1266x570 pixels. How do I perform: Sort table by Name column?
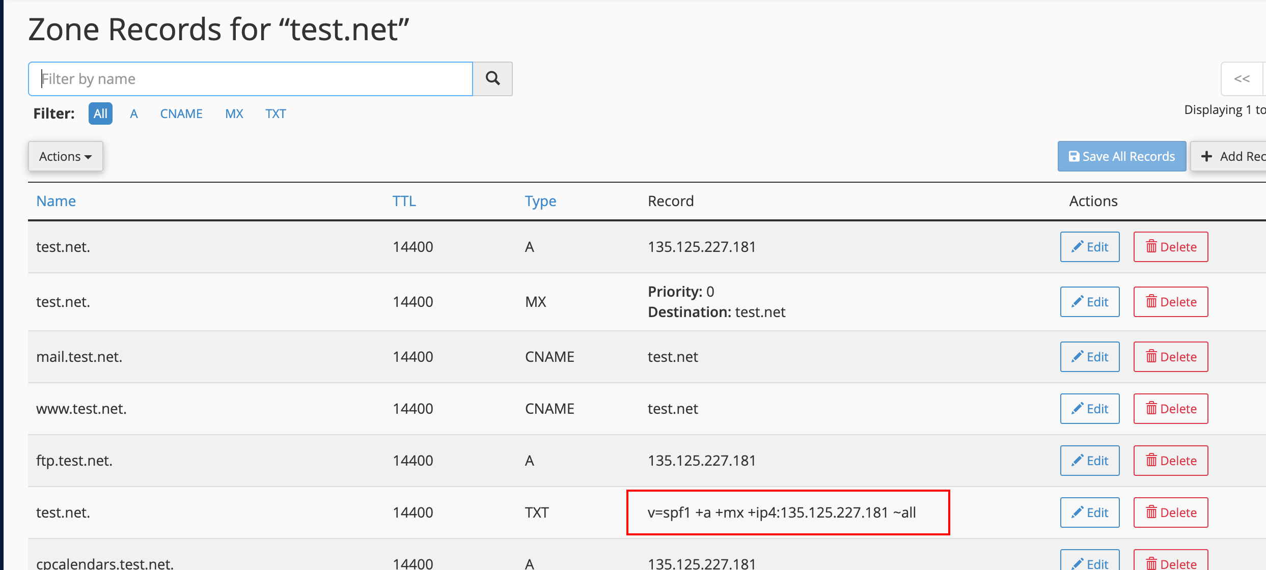click(56, 201)
